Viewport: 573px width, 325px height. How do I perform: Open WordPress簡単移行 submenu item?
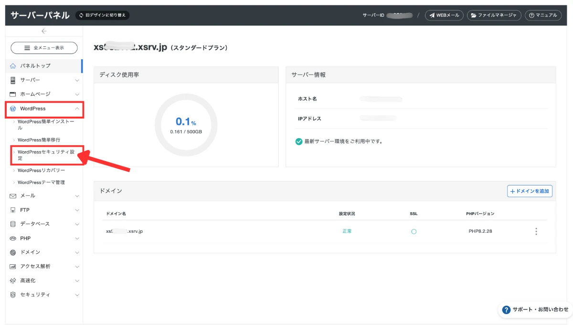point(39,140)
